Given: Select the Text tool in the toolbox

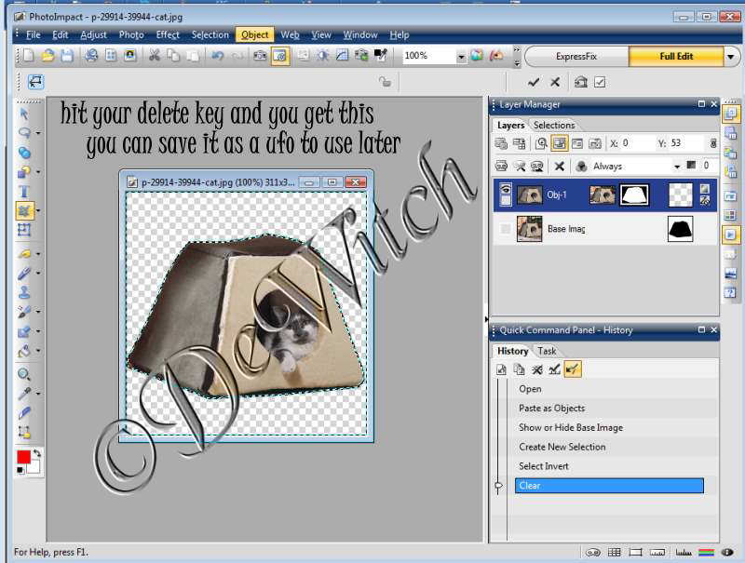Looking at the screenshot, I should pyautogui.click(x=24, y=192).
